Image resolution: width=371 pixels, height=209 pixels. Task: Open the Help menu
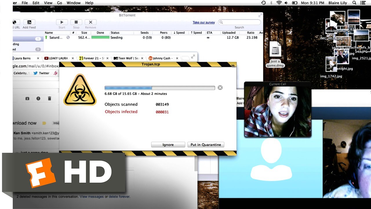[x=89, y=3]
